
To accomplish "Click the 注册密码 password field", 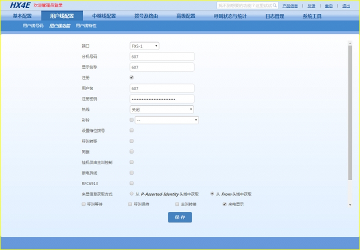I will point(162,99).
